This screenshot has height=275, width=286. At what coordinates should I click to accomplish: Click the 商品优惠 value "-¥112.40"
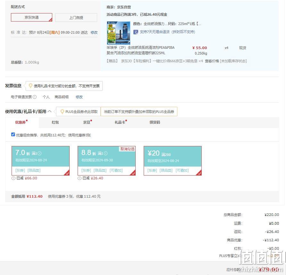271,240
